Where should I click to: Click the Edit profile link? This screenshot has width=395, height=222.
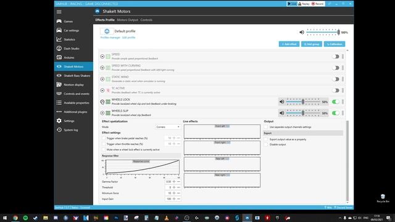click(129, 38)
